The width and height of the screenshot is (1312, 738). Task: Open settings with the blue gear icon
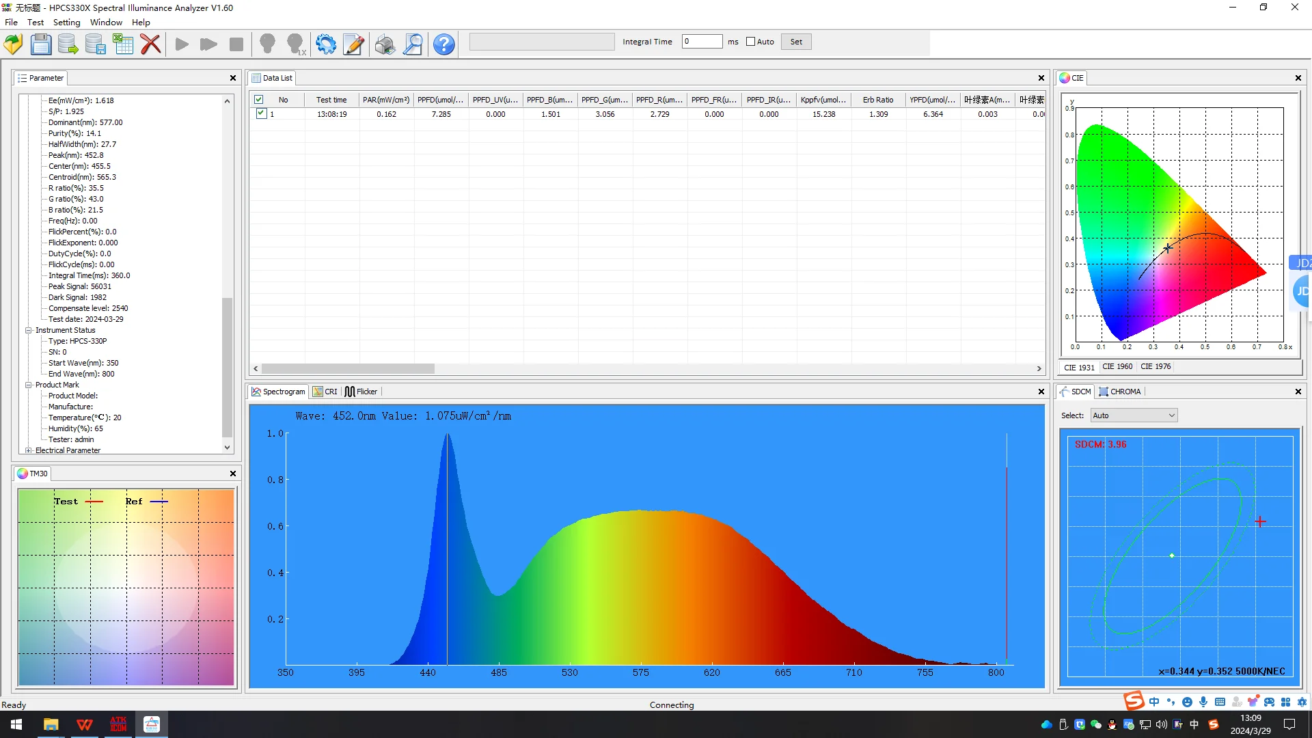(x=326, y=44)
